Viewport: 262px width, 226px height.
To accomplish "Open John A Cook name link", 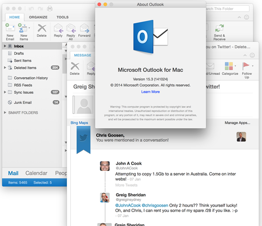I will pos(129,163).
